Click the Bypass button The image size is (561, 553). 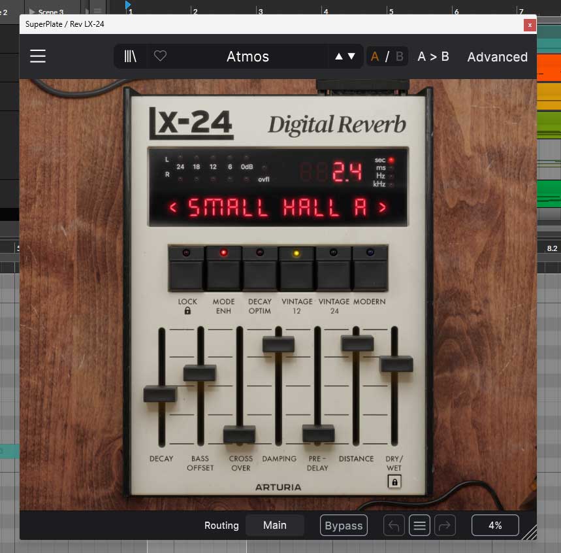344,526
